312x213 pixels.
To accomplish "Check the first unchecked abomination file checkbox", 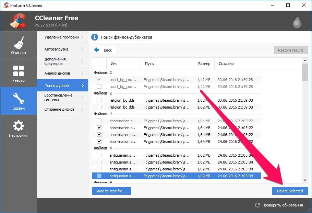I will point(99,121).
